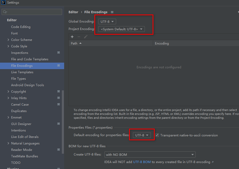The height and width of the screenshot is (169, 239).
Task: Open the Inspections settings page
Action: click(x=20, y=53)
